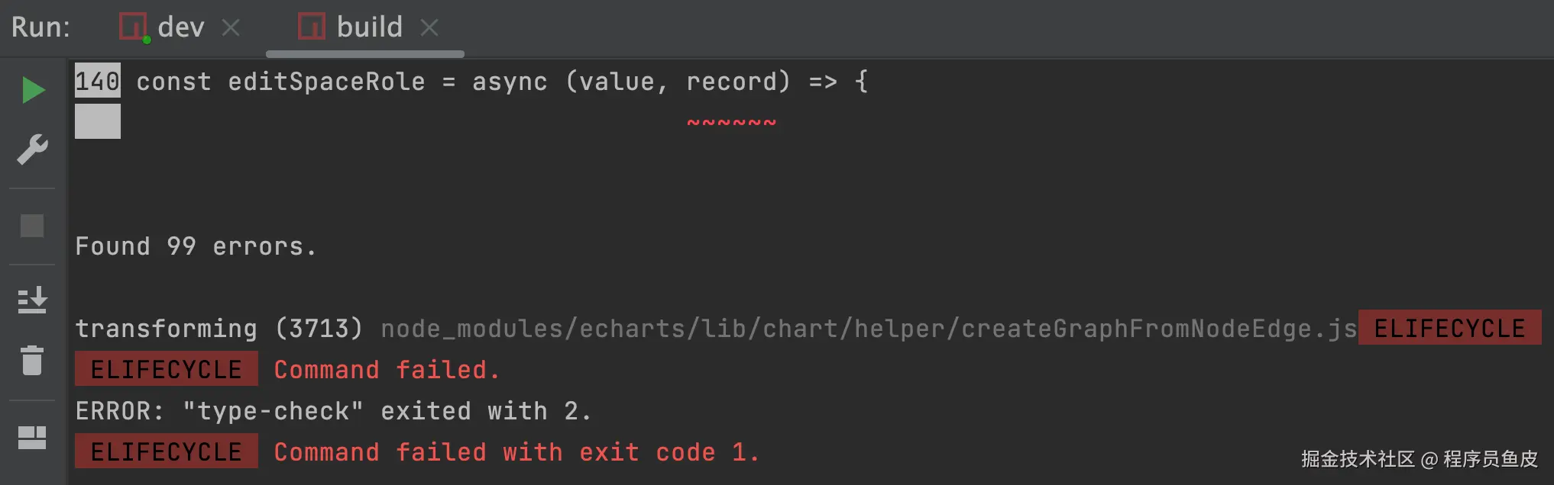Image resolution: width=1554 pixels, height=485 pixels.
Task: Switch to the dev run tab
Action: point(180,27)
